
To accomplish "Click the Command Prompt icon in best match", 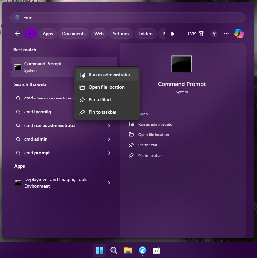I will tap(18, 67).
